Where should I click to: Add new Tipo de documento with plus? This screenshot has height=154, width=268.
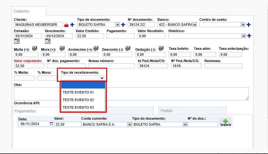point(123,25)
